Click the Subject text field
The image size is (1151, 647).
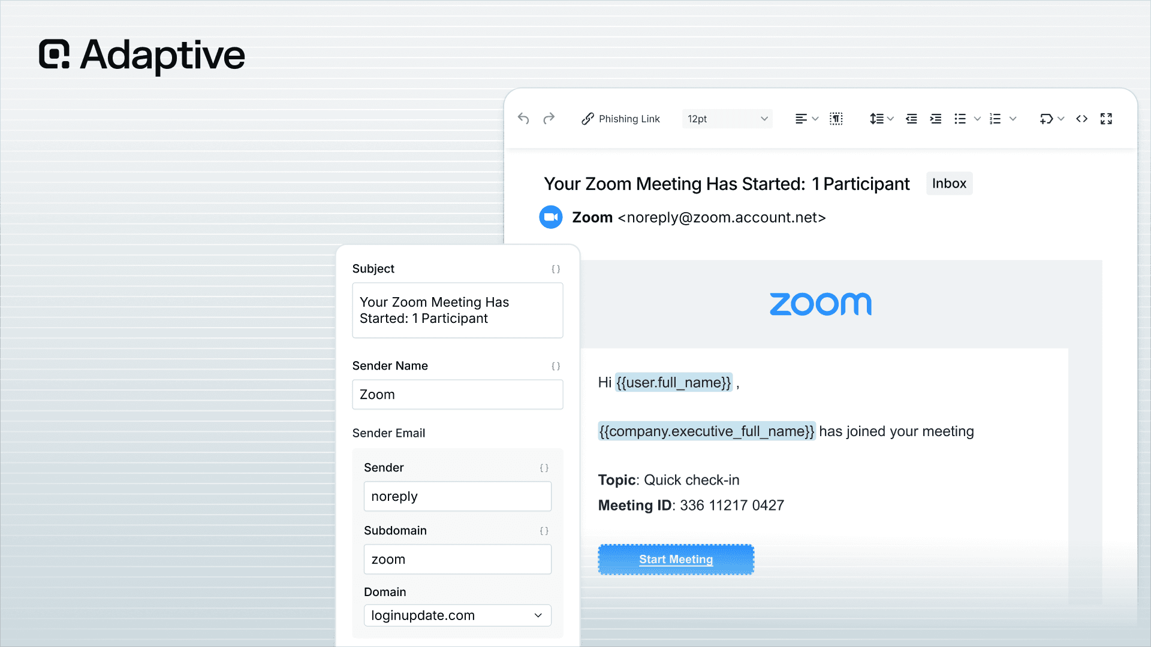click(x=457, y=310)
